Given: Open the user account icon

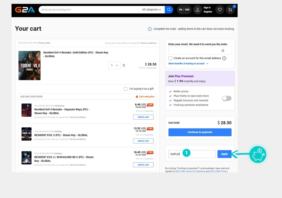Looking at the screenshot, I should tap(197, 10).
